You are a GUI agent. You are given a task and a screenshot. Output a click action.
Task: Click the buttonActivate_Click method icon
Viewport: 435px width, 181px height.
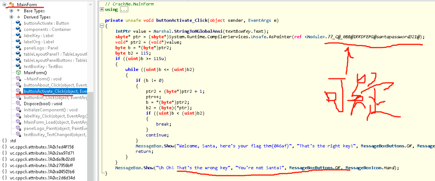tap(18, 91)
